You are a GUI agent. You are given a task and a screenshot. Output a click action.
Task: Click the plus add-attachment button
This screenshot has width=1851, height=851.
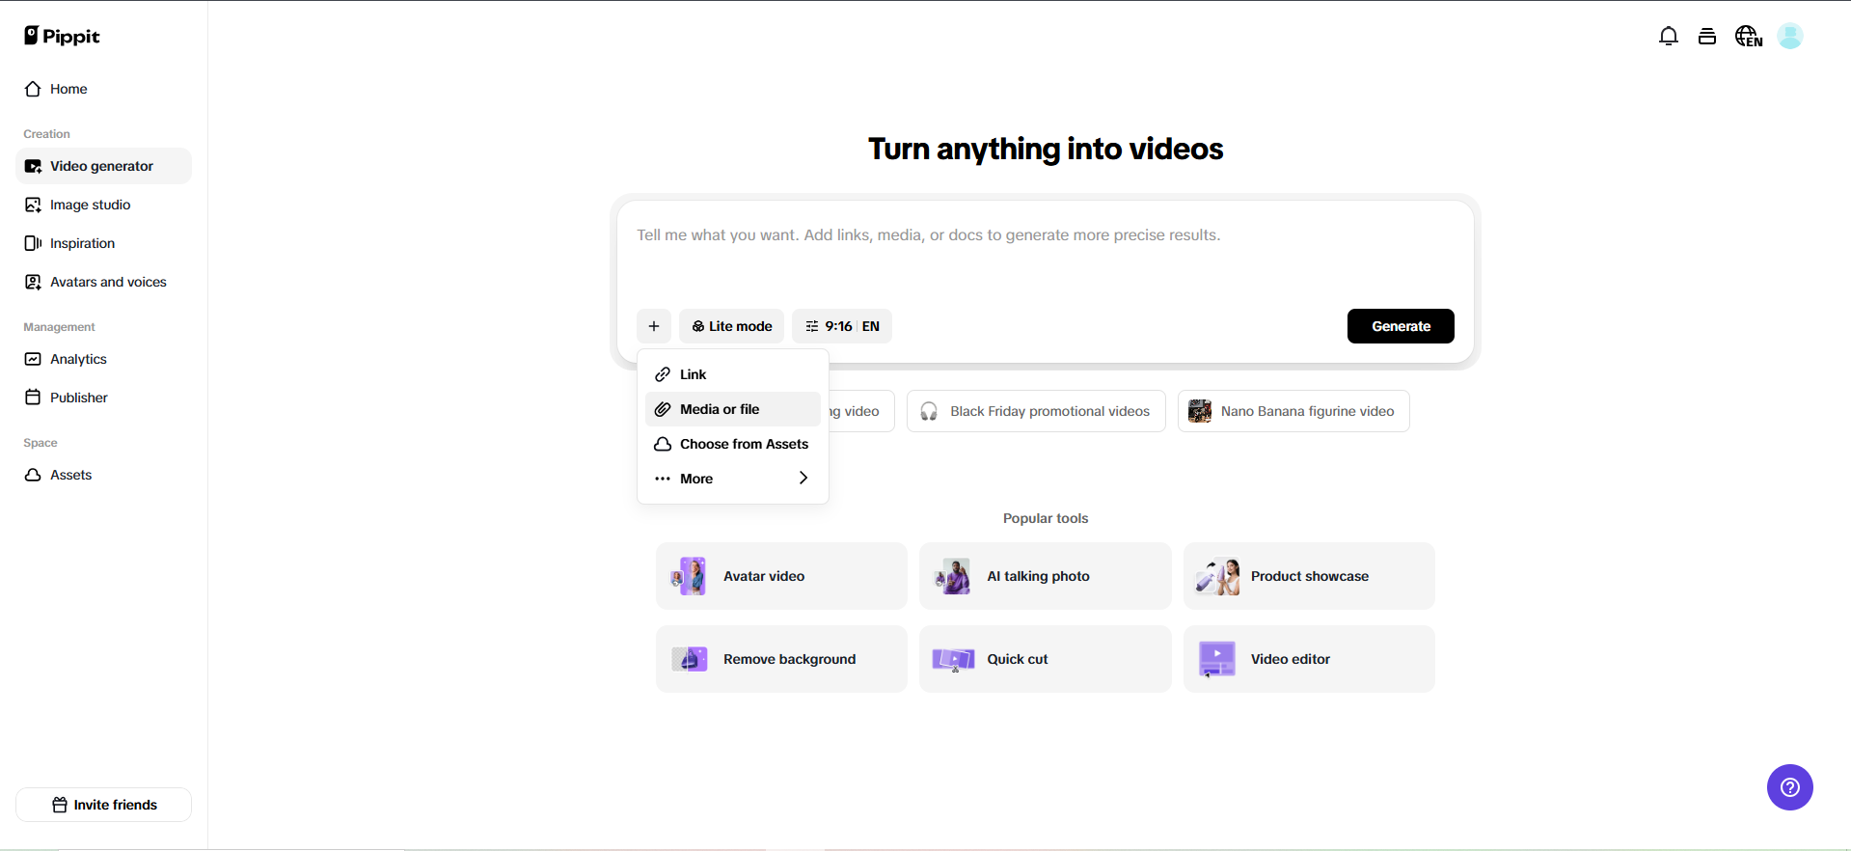(654, 326)
